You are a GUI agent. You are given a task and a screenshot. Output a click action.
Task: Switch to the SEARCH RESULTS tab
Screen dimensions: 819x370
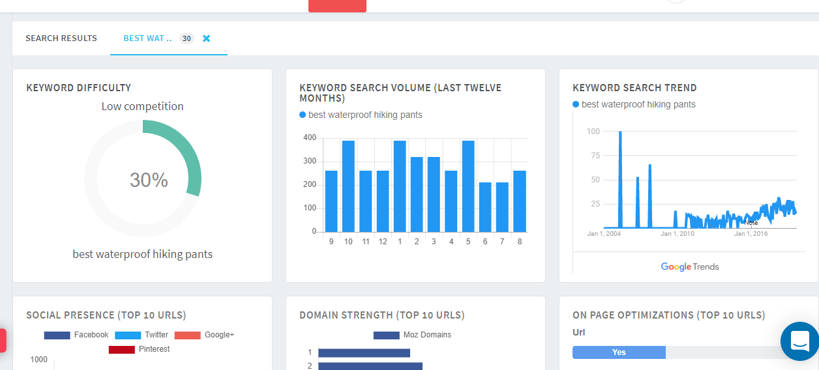(61, 38)
